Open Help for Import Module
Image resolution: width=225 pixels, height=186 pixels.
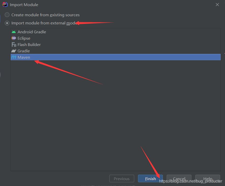point(208,179)
